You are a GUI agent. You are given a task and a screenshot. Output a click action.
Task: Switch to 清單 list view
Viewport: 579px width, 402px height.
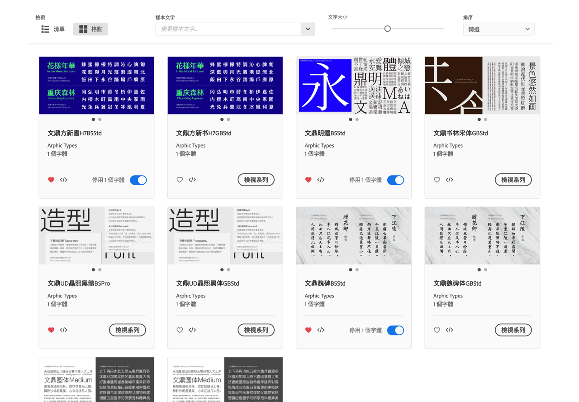(x=53, y=29)
